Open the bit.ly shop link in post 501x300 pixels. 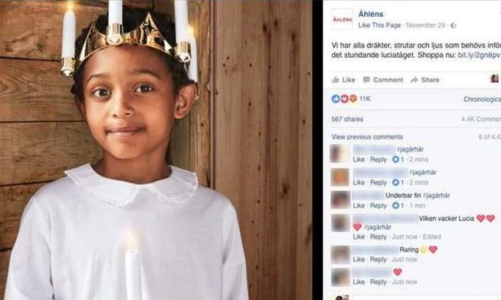(479, 55)
